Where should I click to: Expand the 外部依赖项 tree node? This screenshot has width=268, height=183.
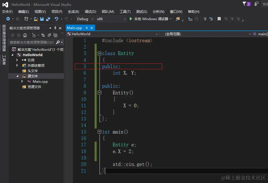17,65
